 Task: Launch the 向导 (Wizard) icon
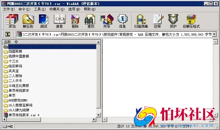(x=107, y=21)
